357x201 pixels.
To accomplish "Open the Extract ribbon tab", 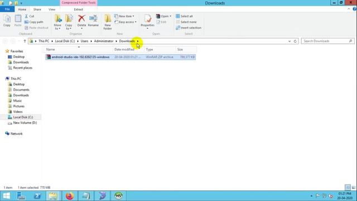I will point(78,9).
